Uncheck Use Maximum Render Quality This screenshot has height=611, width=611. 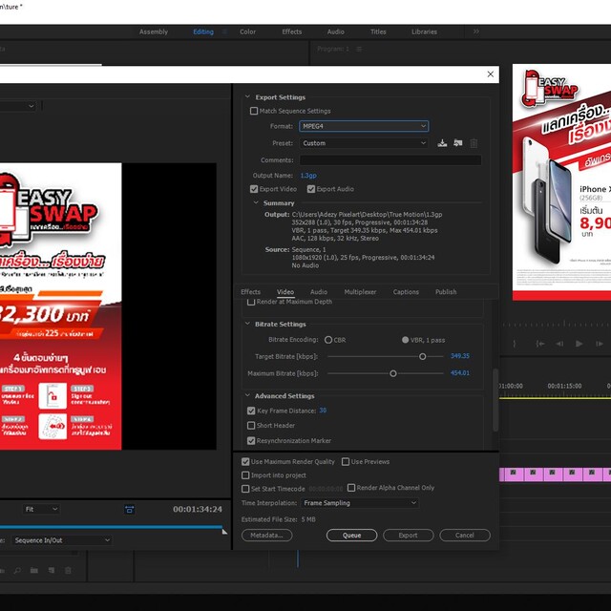245,462
